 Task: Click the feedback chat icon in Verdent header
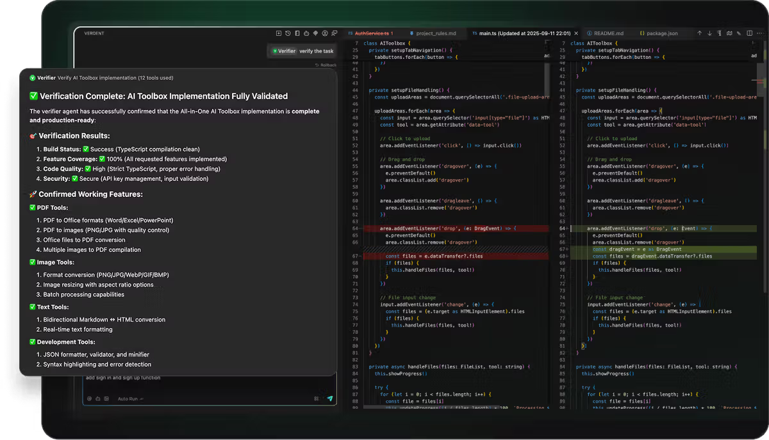tap(334, 33)
